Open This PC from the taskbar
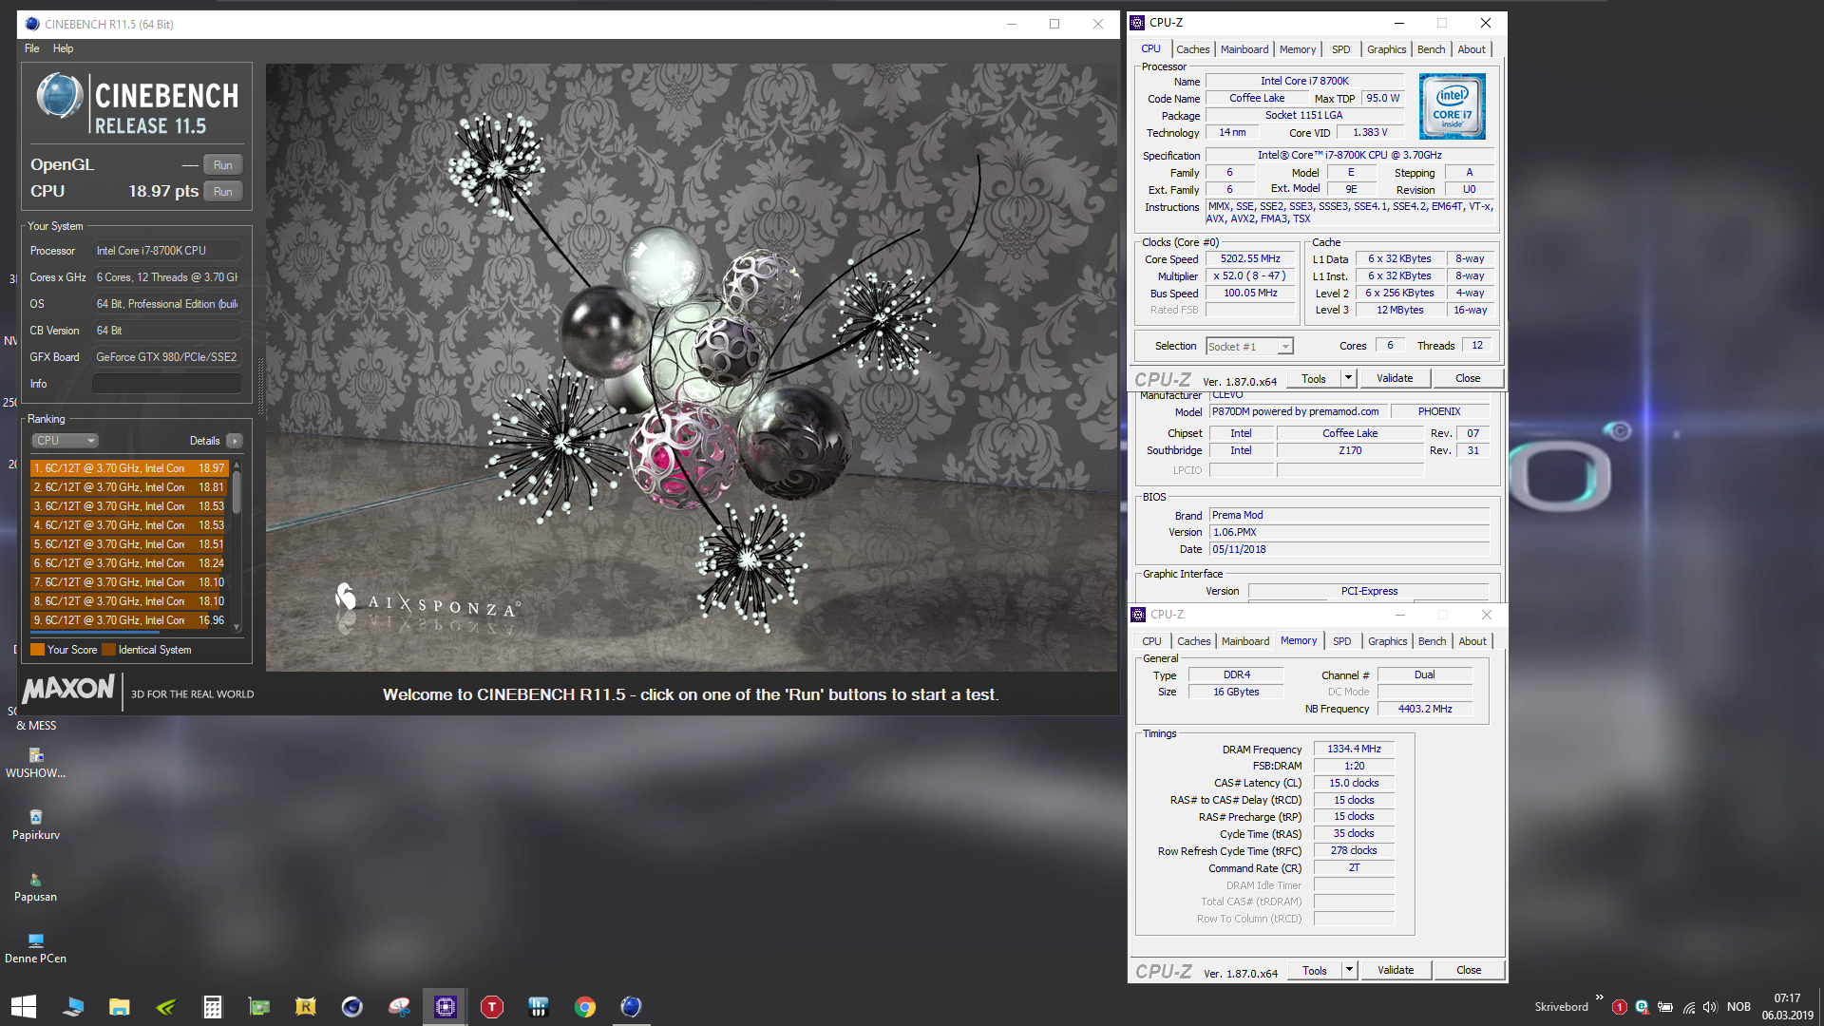Viewport: 1824px width, 1026px height. click(73, 1007)
